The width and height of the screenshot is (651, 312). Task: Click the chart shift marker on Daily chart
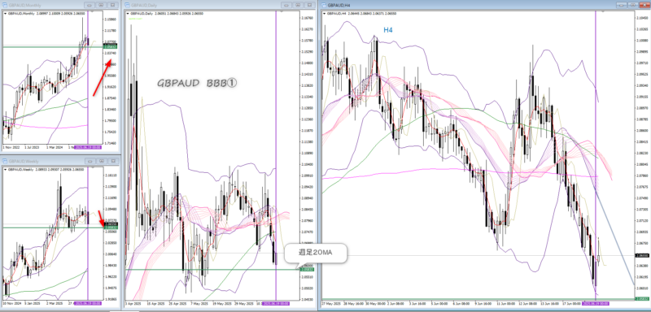tap(282, 12)
